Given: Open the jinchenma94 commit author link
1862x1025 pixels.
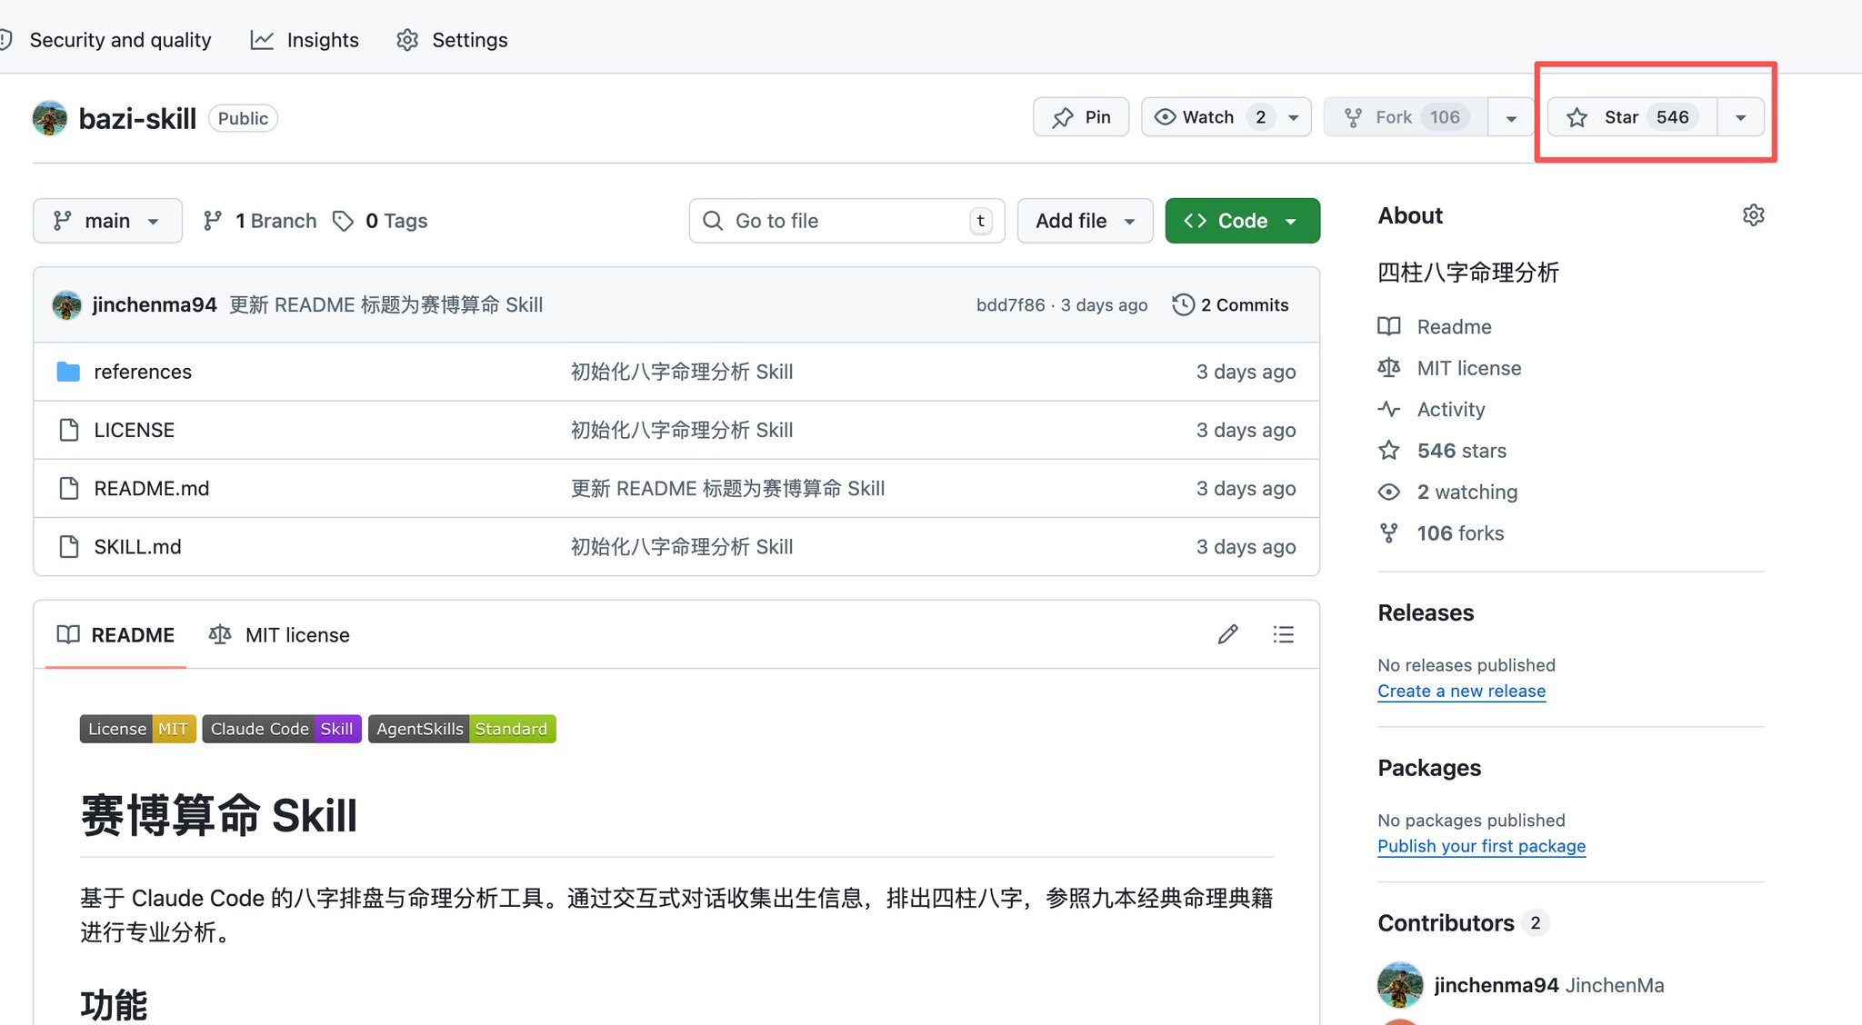Looking at the screenshot, I should coord(155,304).
